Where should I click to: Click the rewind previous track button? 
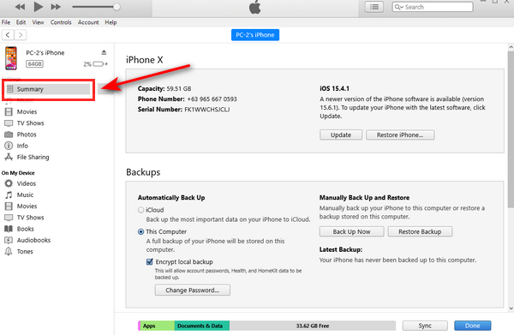pos(20,7)
